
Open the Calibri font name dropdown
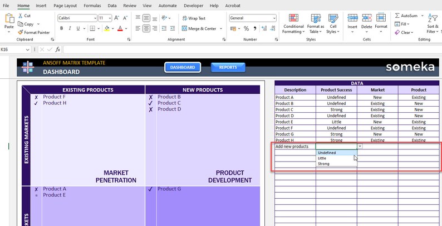(x=95, y=18)
